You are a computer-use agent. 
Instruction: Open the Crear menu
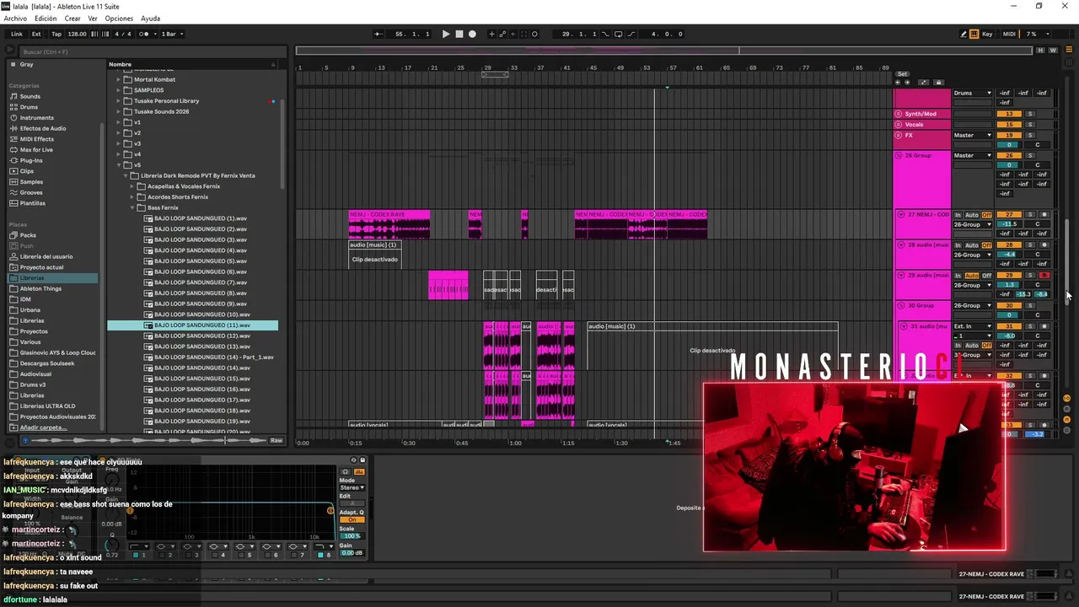coord(72,19)
